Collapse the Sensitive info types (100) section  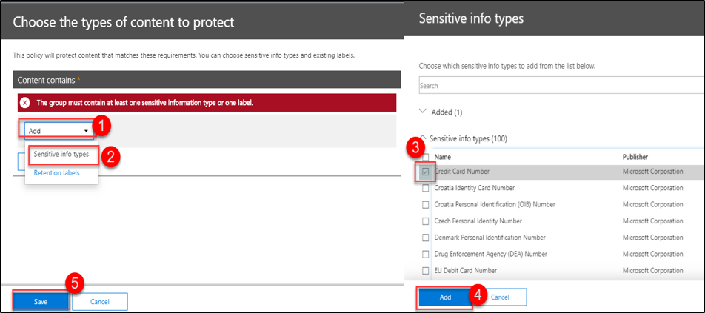pyautogui.click(x=424, y=138)
